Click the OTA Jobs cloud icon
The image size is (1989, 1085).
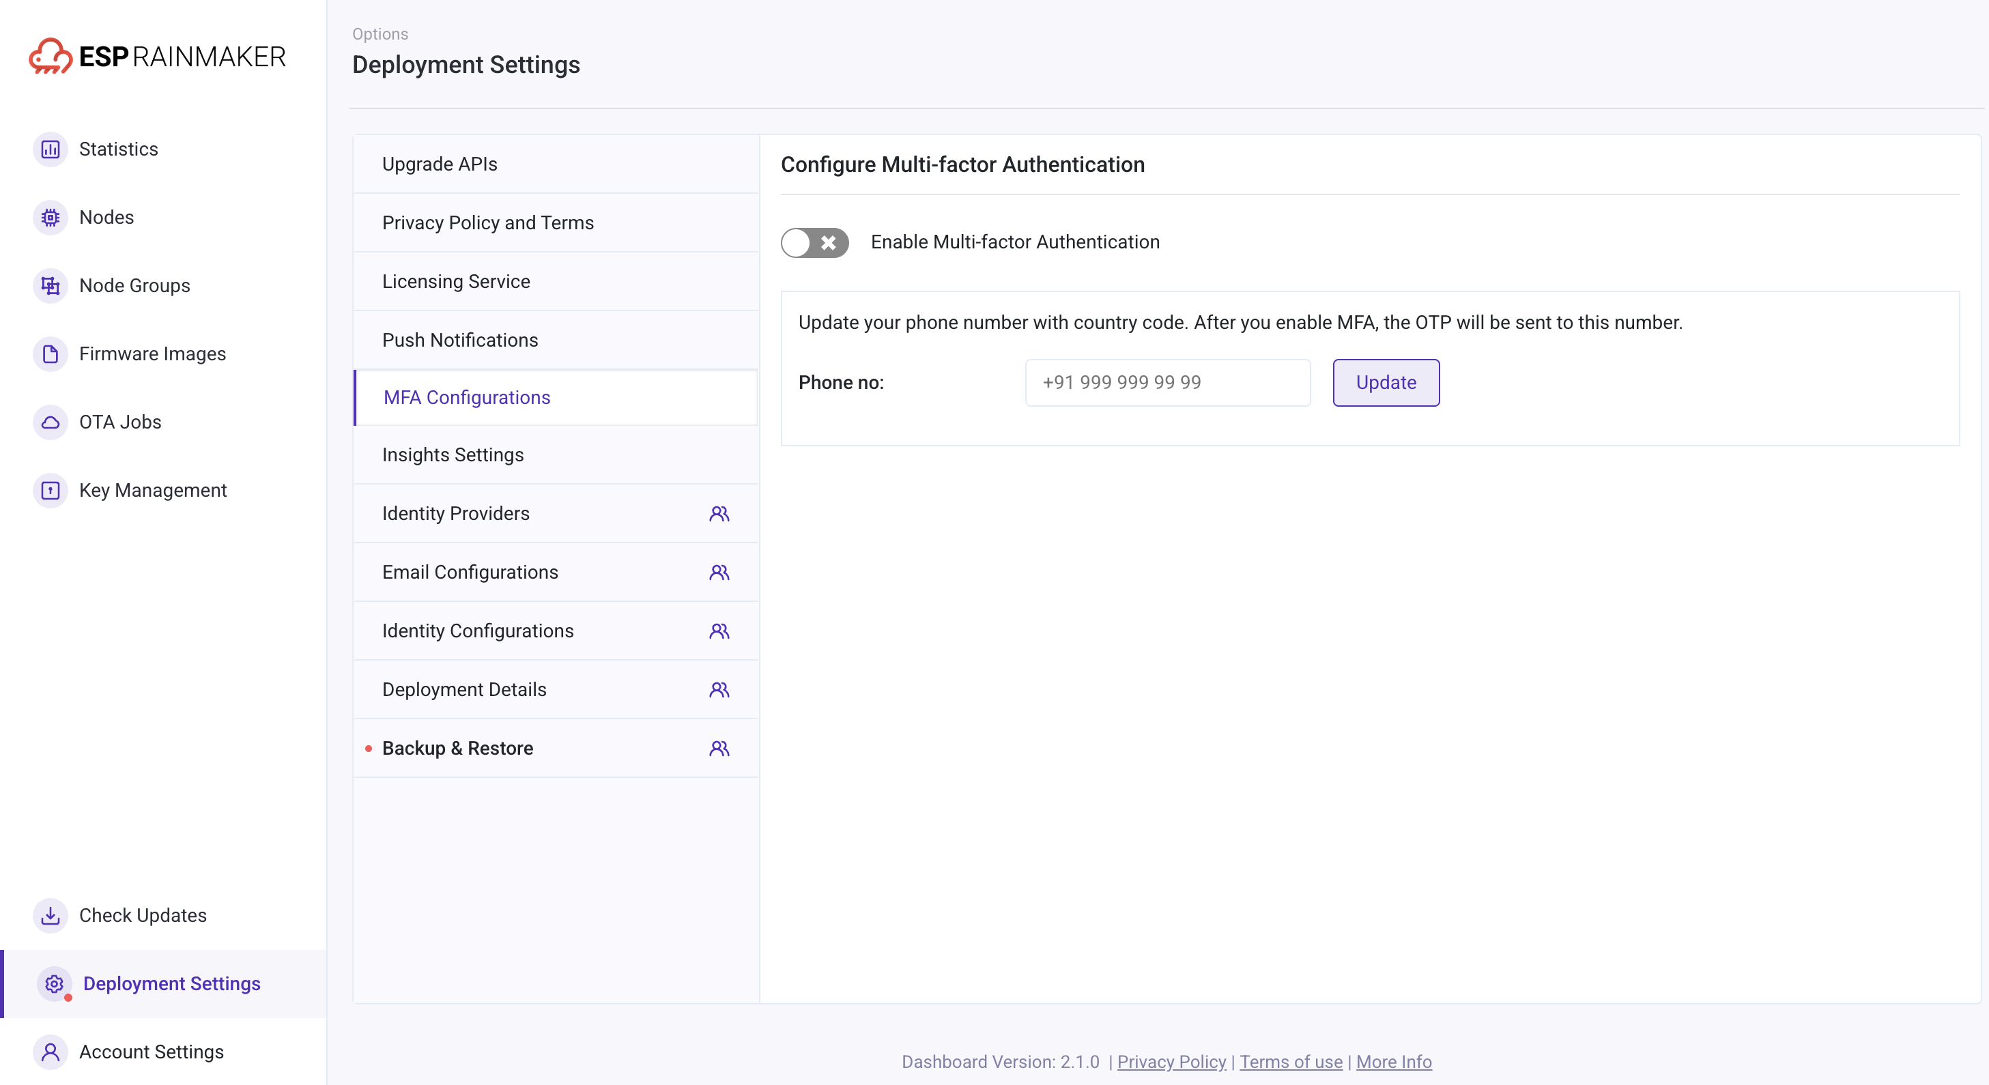click(x=51, y=422)
